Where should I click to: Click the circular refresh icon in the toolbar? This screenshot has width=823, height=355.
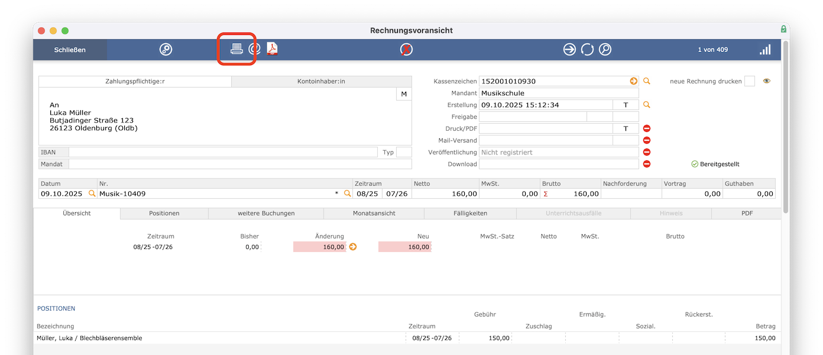click(x=587, y=50)
